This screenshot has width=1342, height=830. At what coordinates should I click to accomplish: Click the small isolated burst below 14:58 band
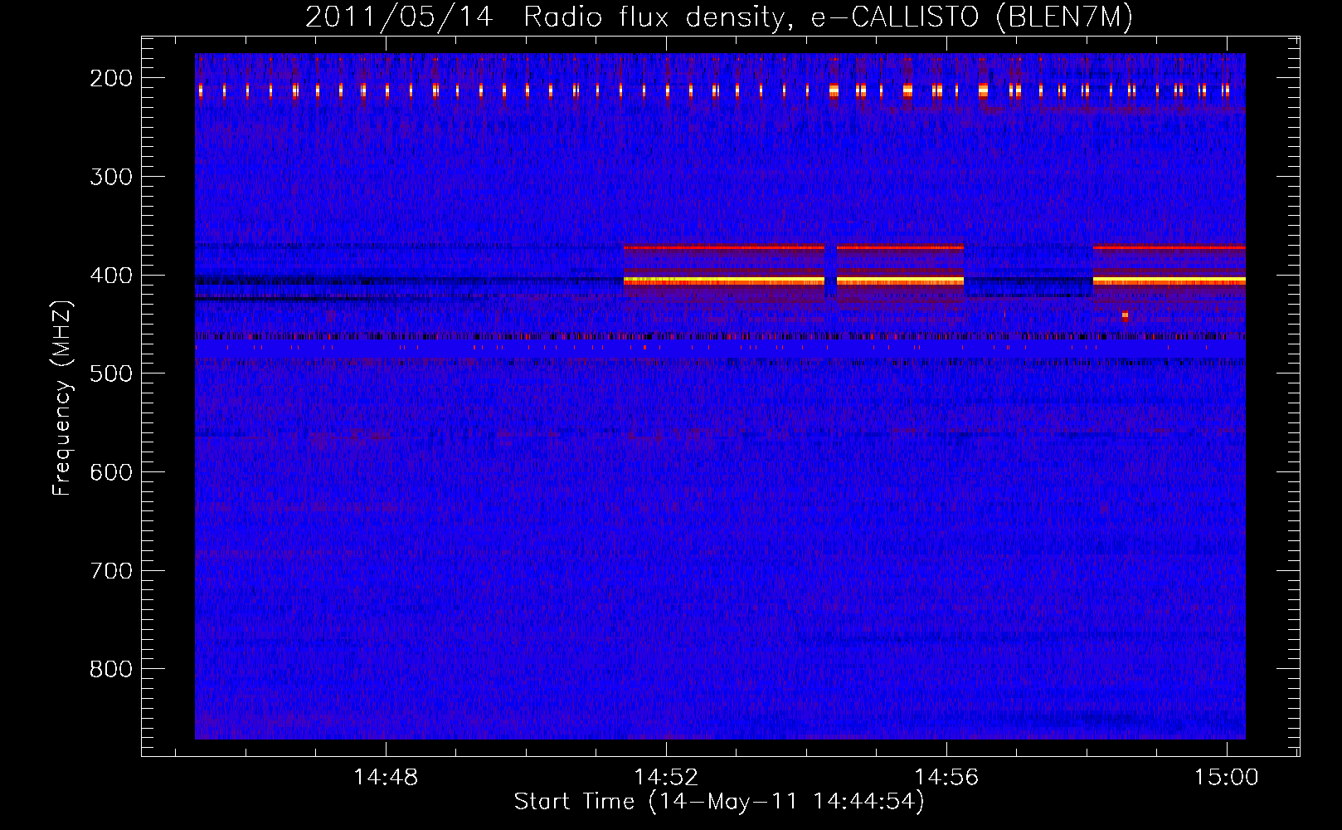pyautogui.click(x=1125, y=315)
